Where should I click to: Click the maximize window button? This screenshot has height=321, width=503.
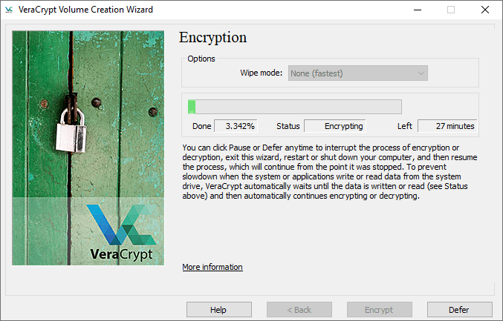[x=450, y=10]
